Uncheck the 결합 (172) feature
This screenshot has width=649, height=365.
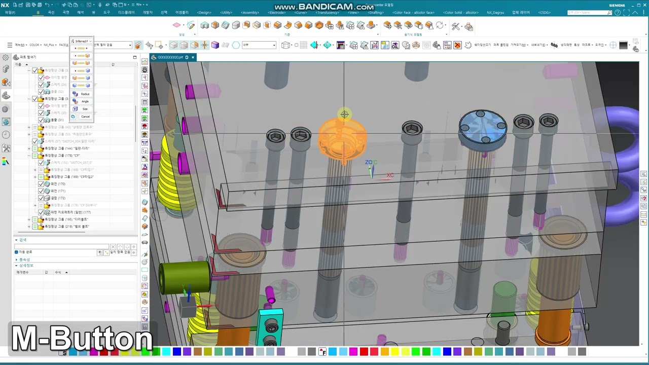point(41,198)
